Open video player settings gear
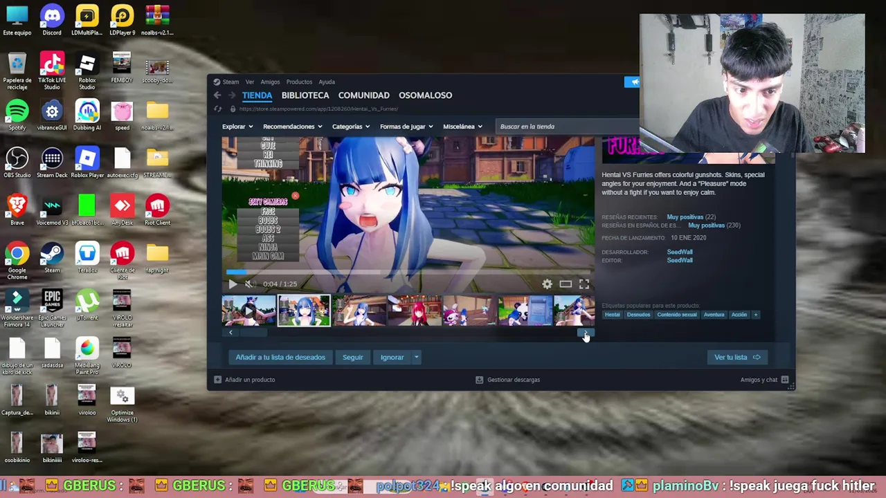 [547, 284]
